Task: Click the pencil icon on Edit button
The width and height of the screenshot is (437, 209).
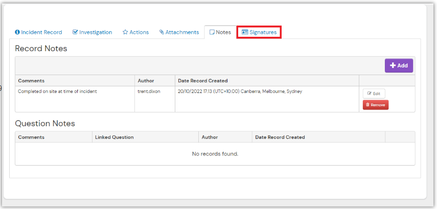Action: point(369,94)
